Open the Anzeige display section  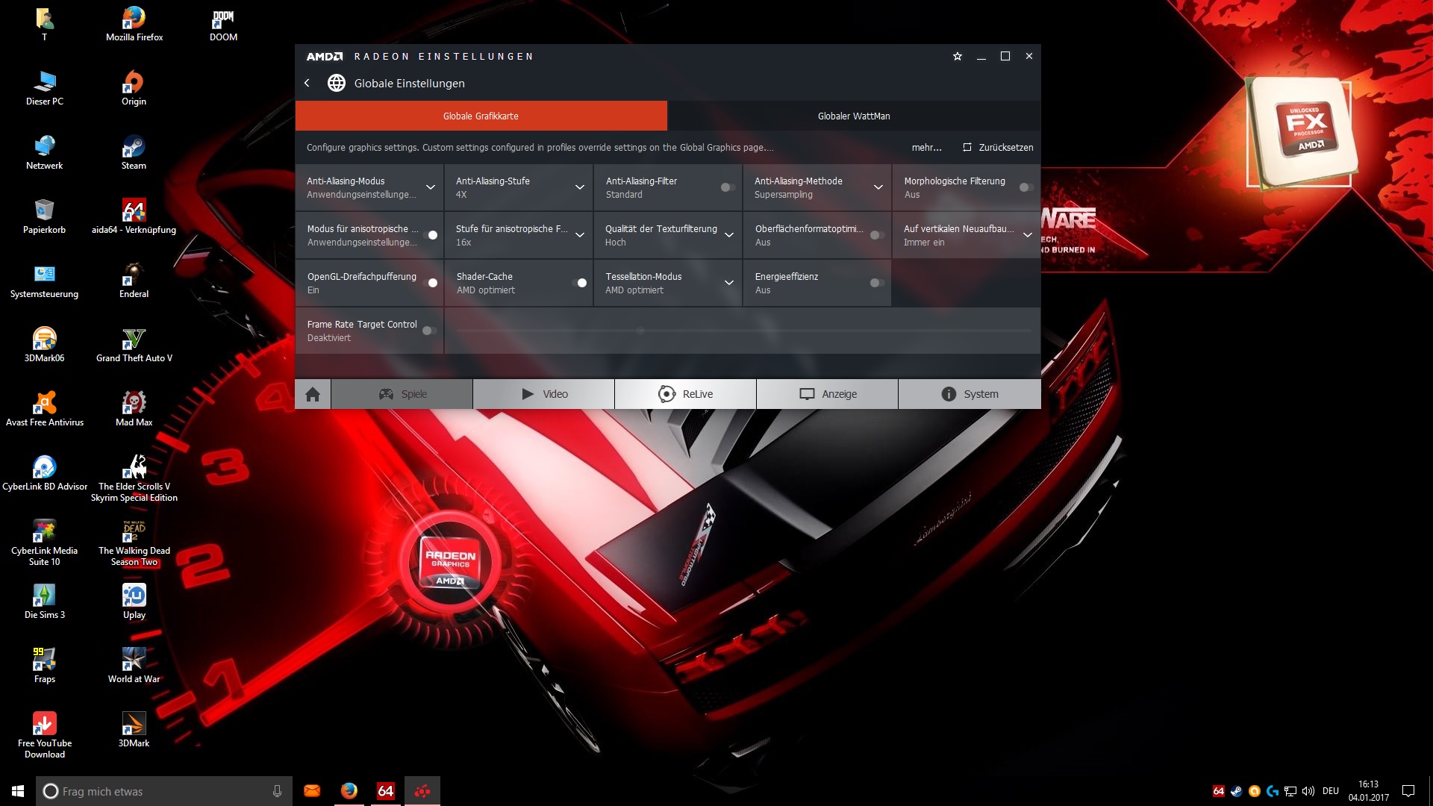[x=828, y=394]
